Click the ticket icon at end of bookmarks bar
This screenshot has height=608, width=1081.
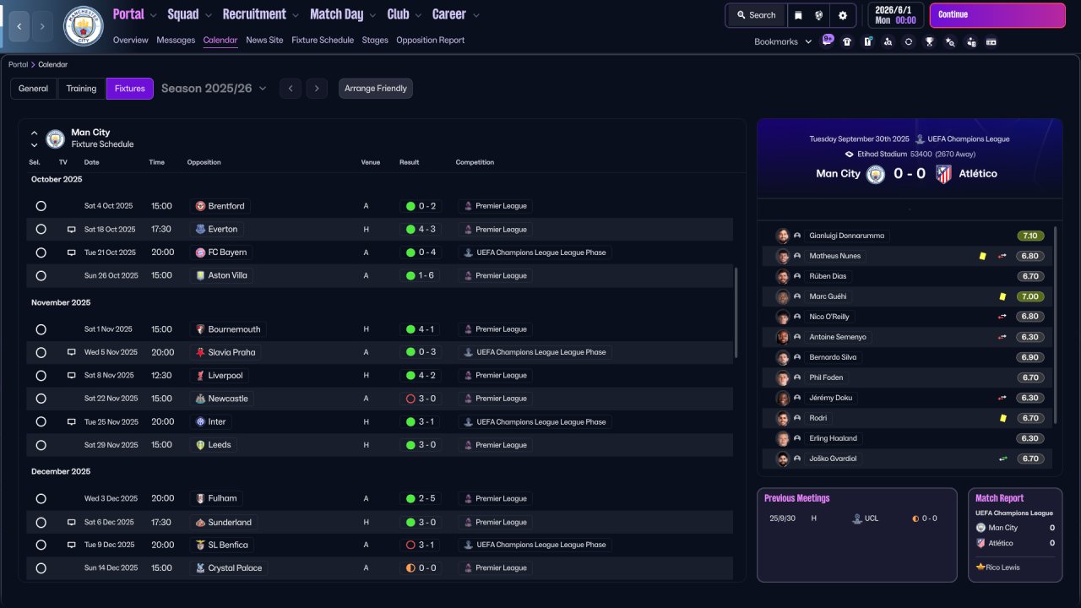click(991, 41)
